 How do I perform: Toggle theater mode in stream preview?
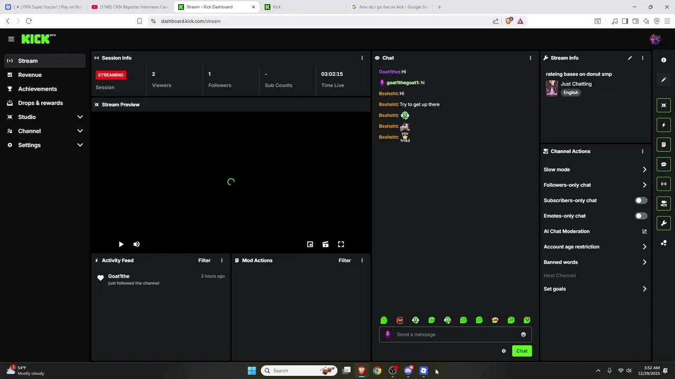(x=325, y=244)
